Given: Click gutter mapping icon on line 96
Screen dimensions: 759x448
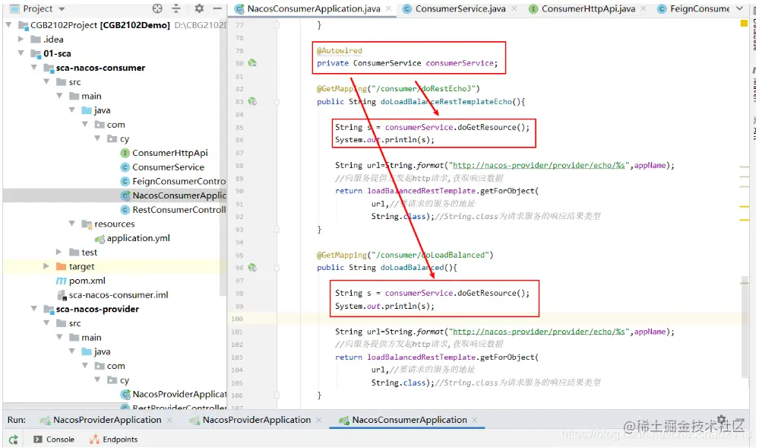Looking at the screenshot, I should point(252,267).
